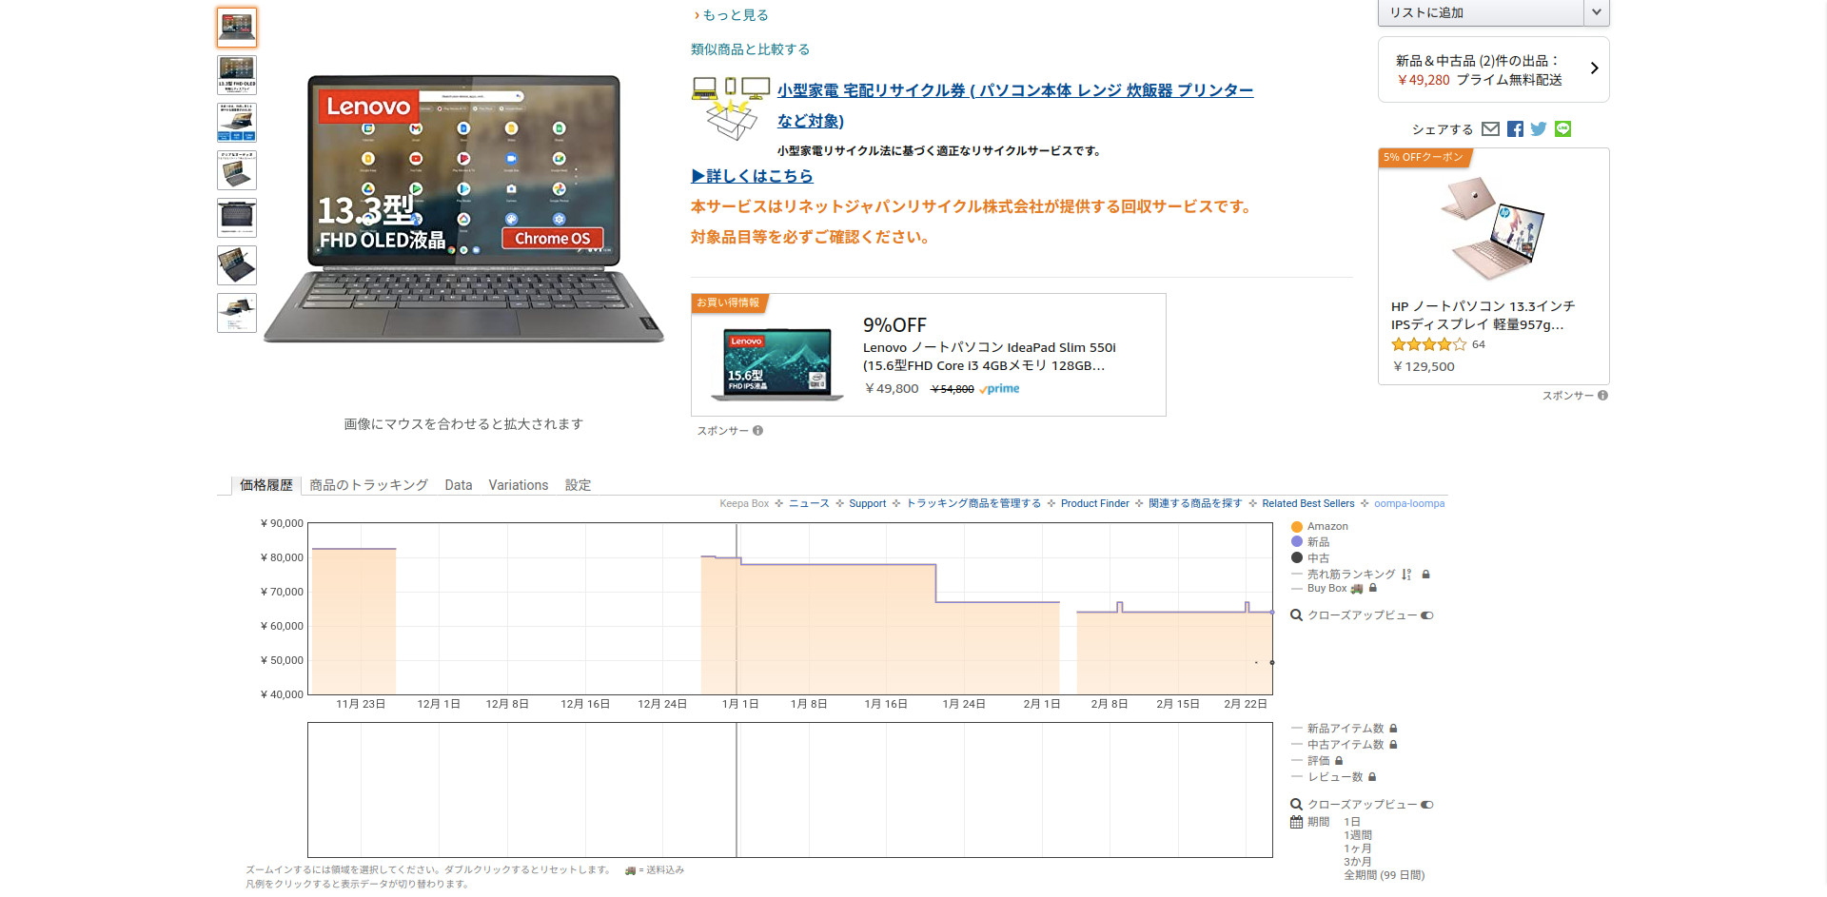Open 価格履歴 tab
Screen dimensions: 1827x897
click(x=266, y=485)
